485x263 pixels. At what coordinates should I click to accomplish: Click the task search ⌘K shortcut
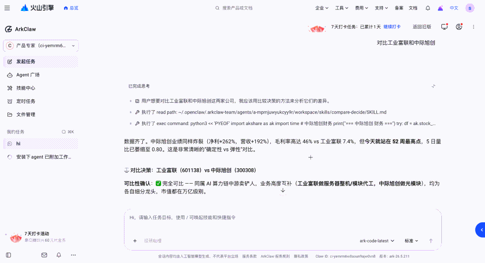pos(68,132)
